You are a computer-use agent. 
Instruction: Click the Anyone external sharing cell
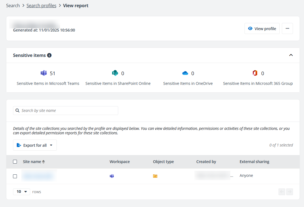tap(246, 175)
